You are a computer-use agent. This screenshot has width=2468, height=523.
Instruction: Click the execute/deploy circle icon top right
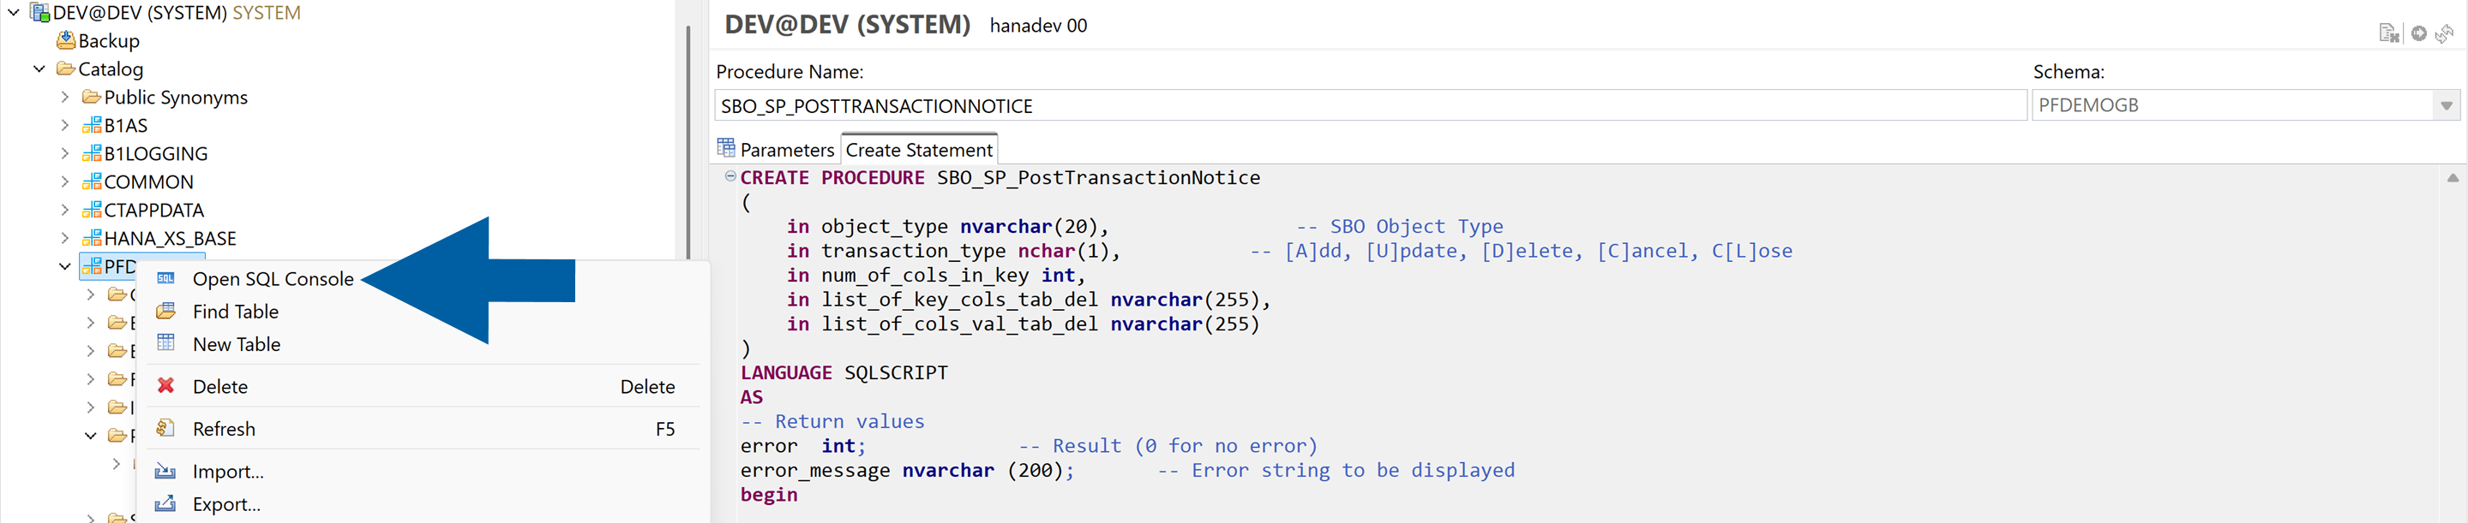pyautogui.click(x=2419, y=32)
